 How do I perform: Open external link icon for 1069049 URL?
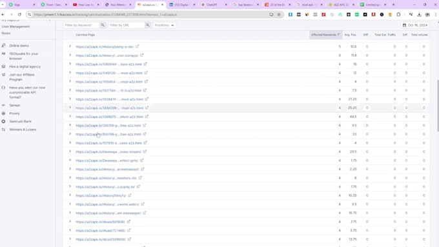(145, 64)
